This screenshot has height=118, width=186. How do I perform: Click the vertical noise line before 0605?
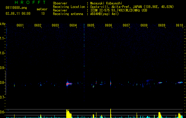(x=84, y=63)
